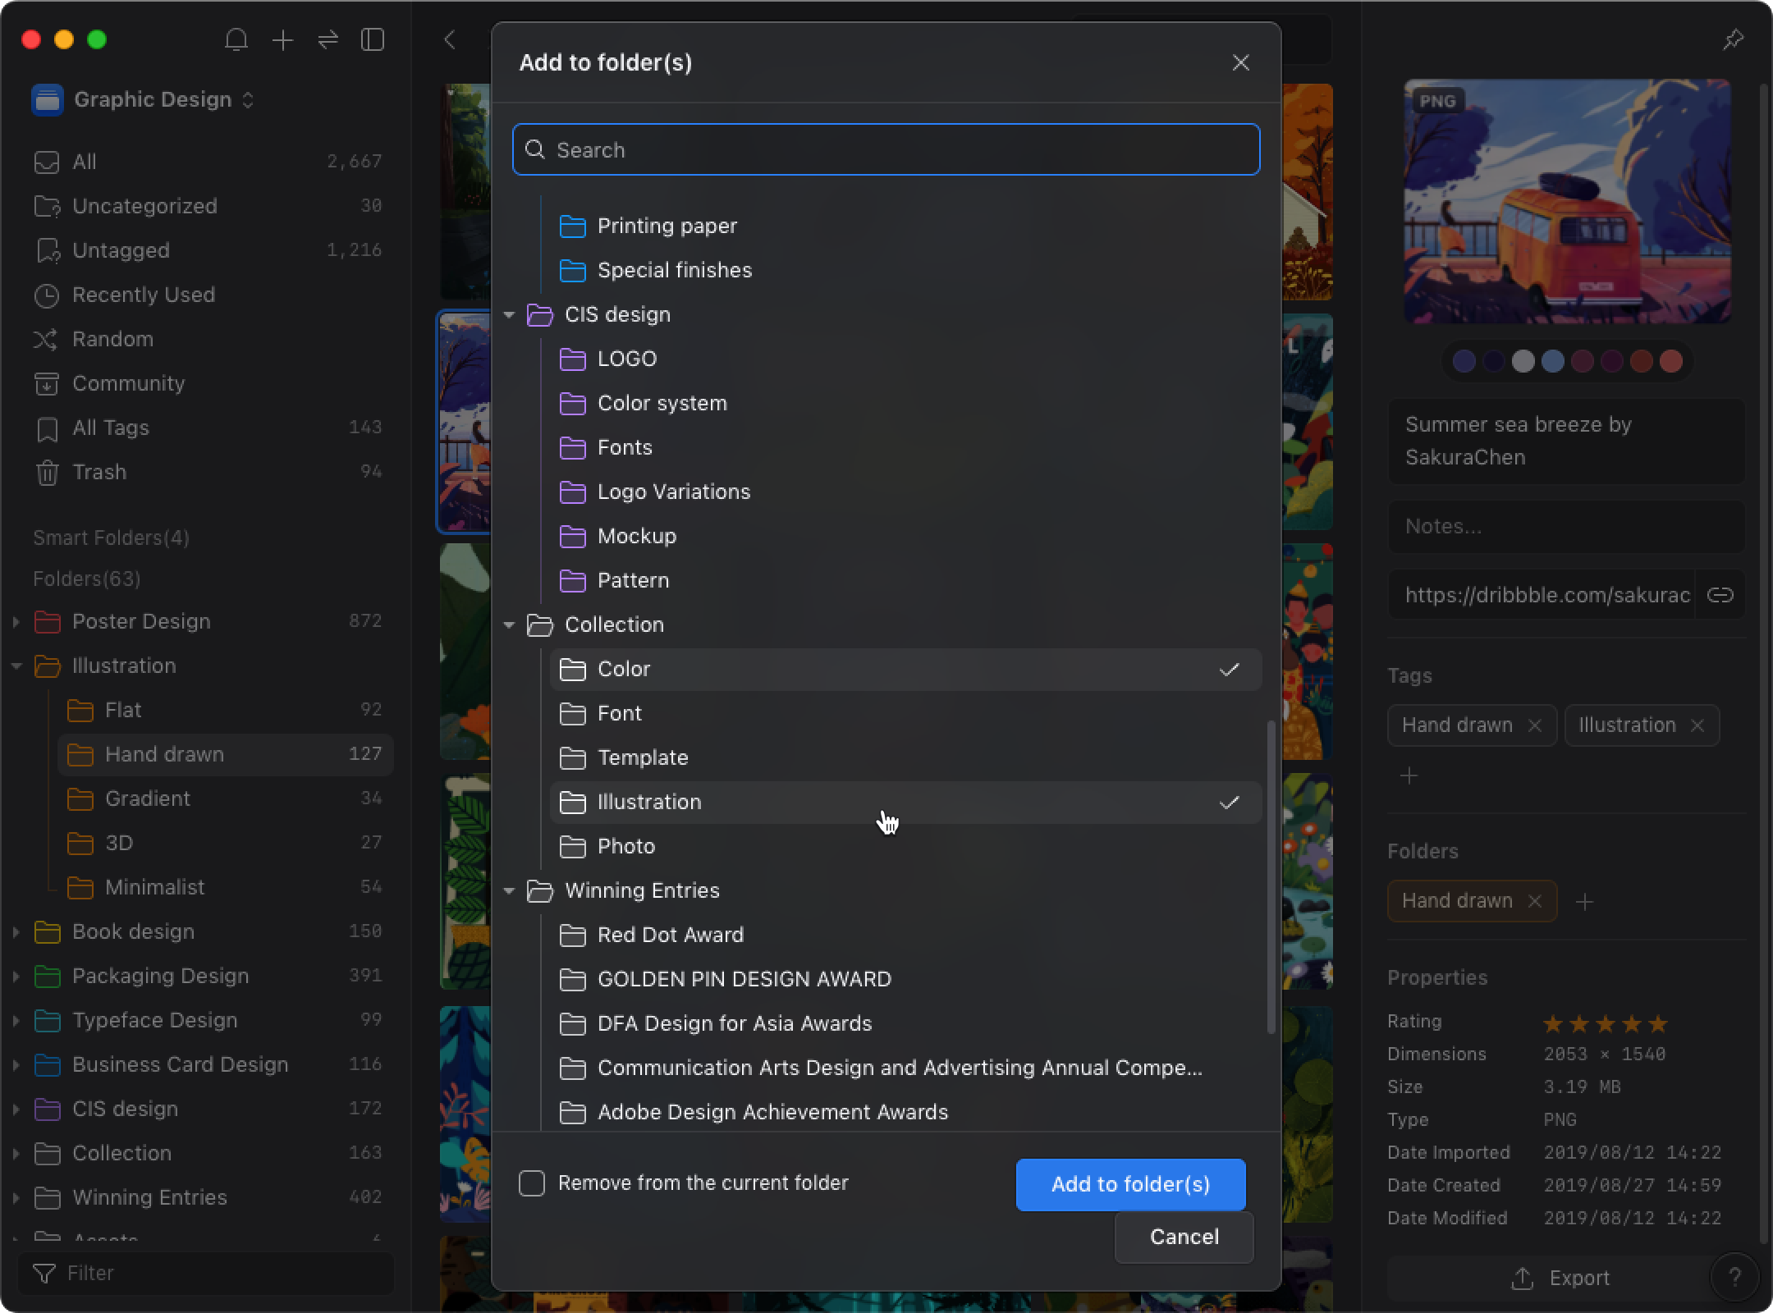The image size is (1773, 1313).
Task: Click the Cancel button in the dialog
Action: click(x=1185, y=1236)
